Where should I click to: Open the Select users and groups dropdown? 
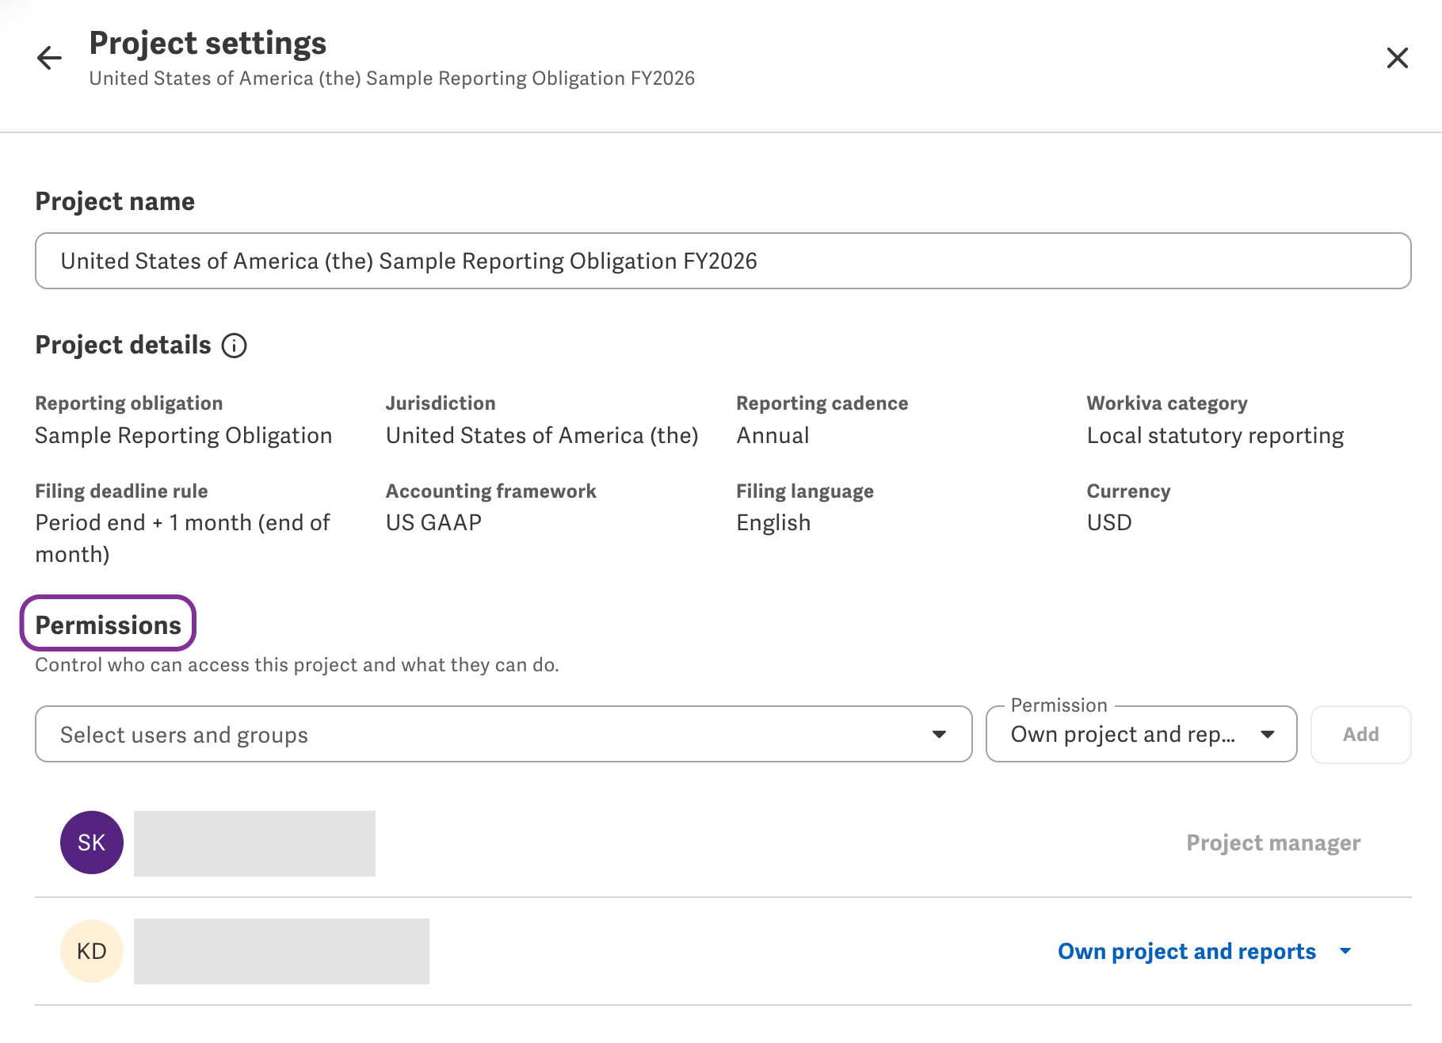503,734
